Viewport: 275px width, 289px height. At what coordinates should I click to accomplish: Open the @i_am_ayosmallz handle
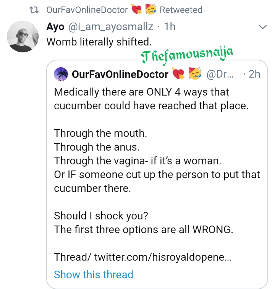coord(112,27)
